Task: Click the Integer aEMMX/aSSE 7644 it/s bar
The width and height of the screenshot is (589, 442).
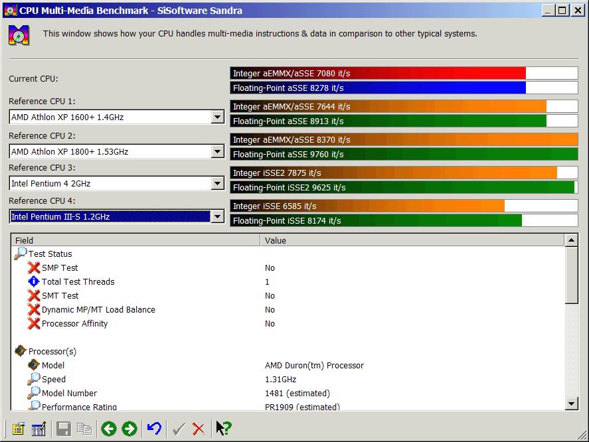Action: click(404, 107)
